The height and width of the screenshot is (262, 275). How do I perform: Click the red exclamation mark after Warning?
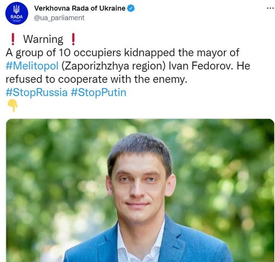coord(73,39)
